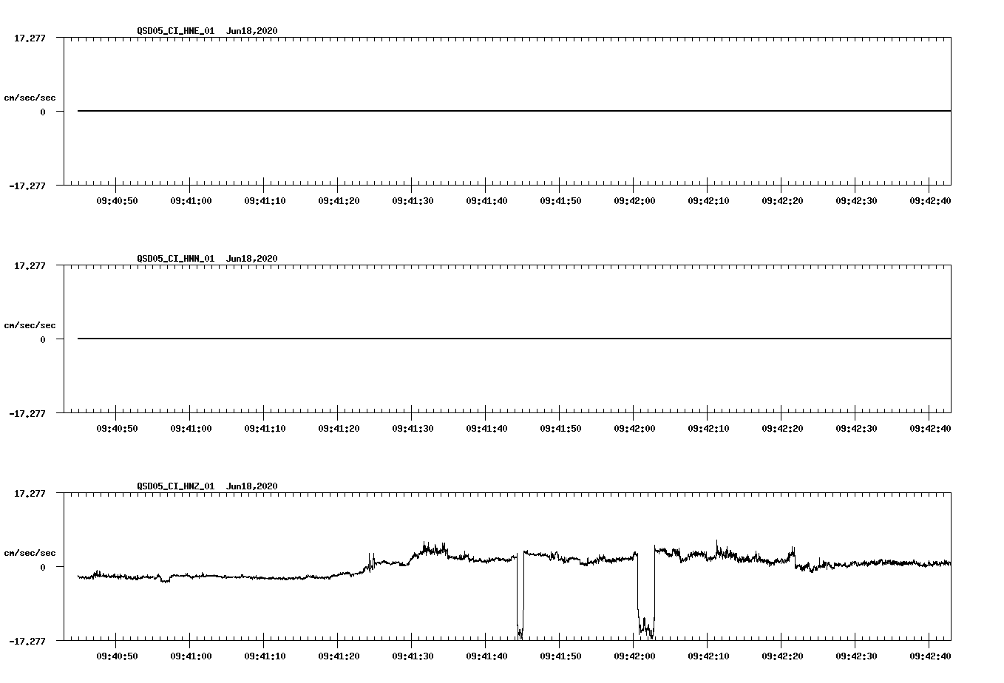Click 09:41:00 time label under HNE plot
The width and height of the screenshot is (1004, 683).
coord(191,201)
